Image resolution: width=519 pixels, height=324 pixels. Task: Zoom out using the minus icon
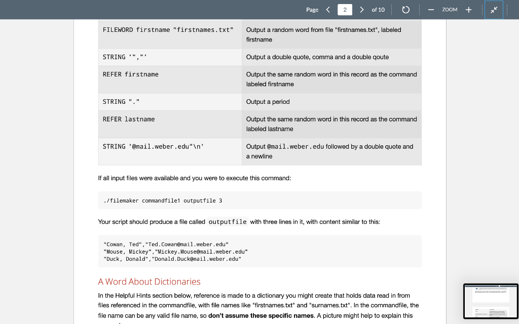431,9
